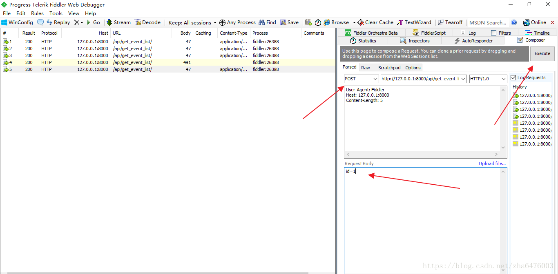The width and height of the screenshot is (558, 274).
Task: Open the Tools menu
Action: pyautogui.click(x=56, y=13)
